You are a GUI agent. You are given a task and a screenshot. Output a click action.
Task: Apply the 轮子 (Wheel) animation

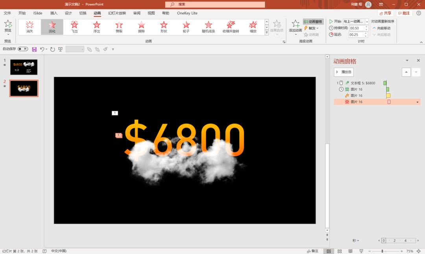point(186,27)
